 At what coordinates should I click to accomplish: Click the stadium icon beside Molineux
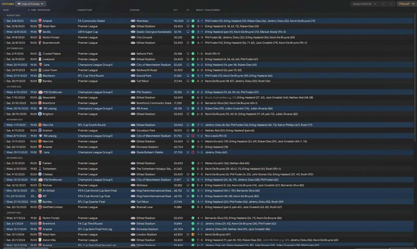click(133, 185)
